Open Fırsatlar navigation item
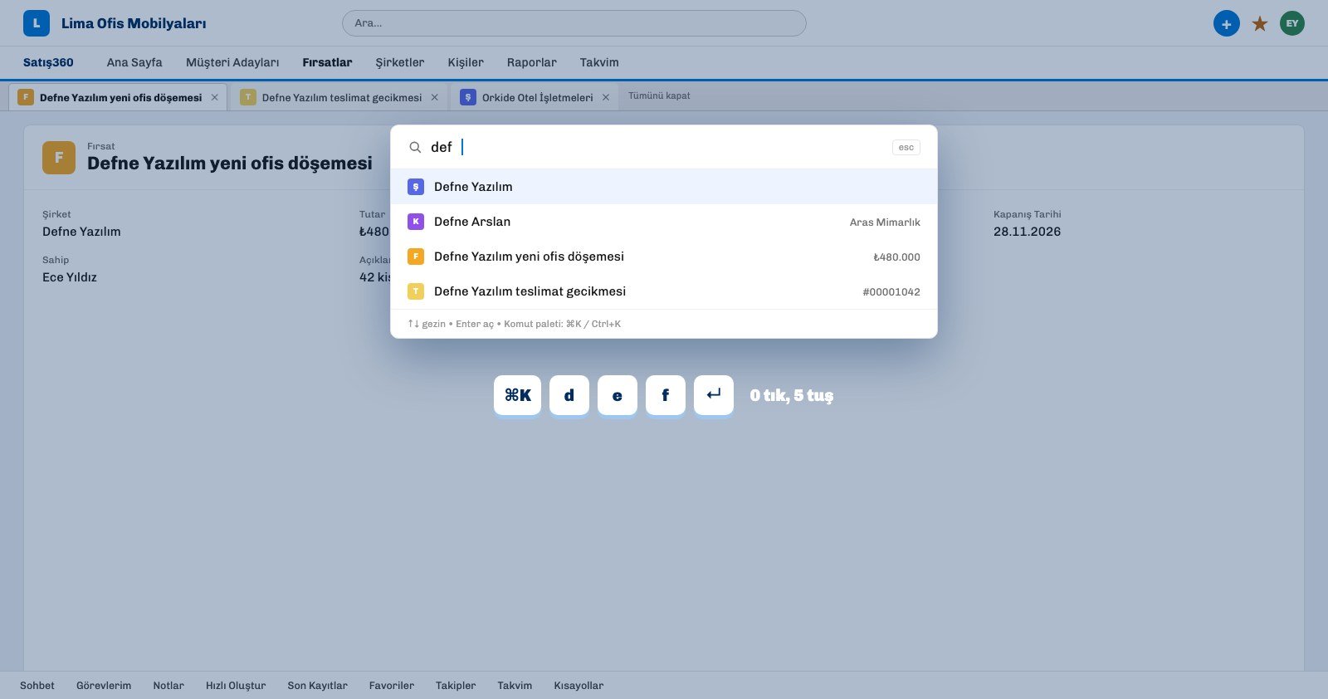Viewport: 1328px width, 699px height. coord(327,62)
